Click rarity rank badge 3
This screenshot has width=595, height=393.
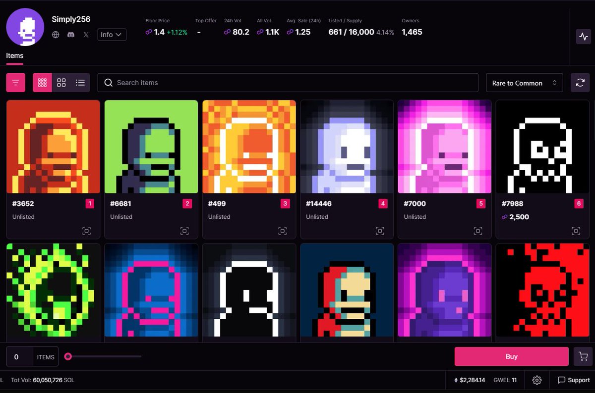pos(285,203)
